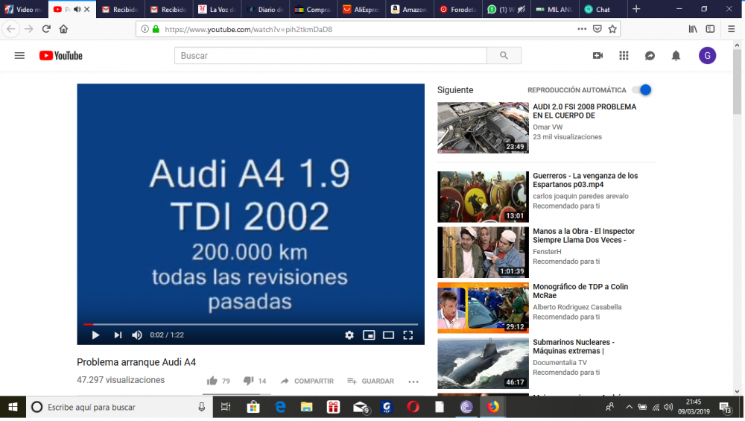Open a new browser tab

pos(636,9)
